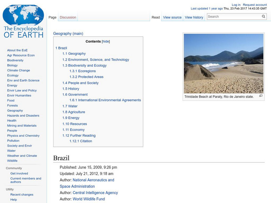This screenshot has height=203, width=271.
Task: Click the Log in link
Action: [236, 5]
